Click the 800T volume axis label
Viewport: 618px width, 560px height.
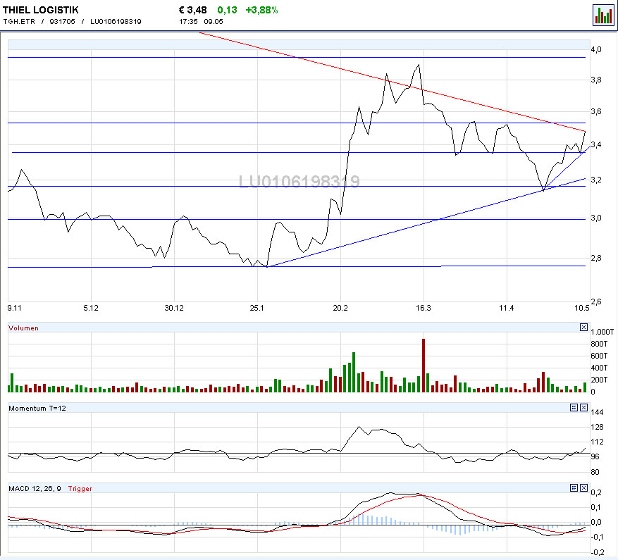click(x=599, y=344)
